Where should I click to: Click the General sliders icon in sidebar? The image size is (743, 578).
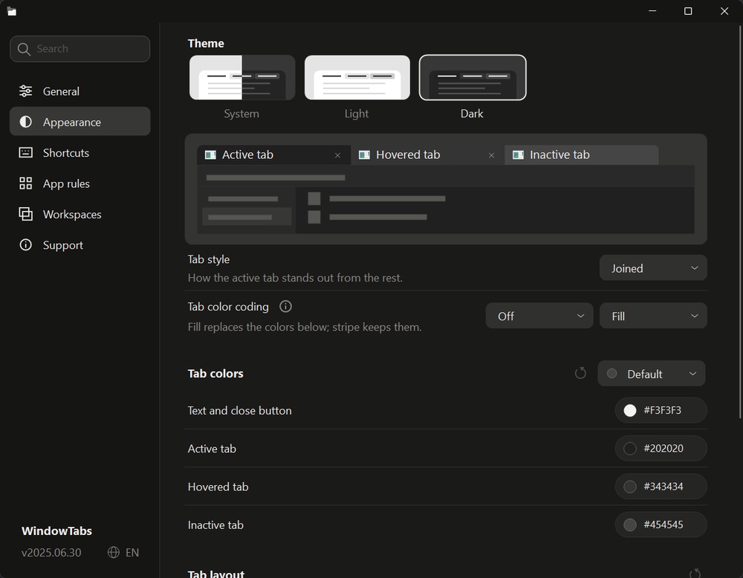(x=25, y=91)
